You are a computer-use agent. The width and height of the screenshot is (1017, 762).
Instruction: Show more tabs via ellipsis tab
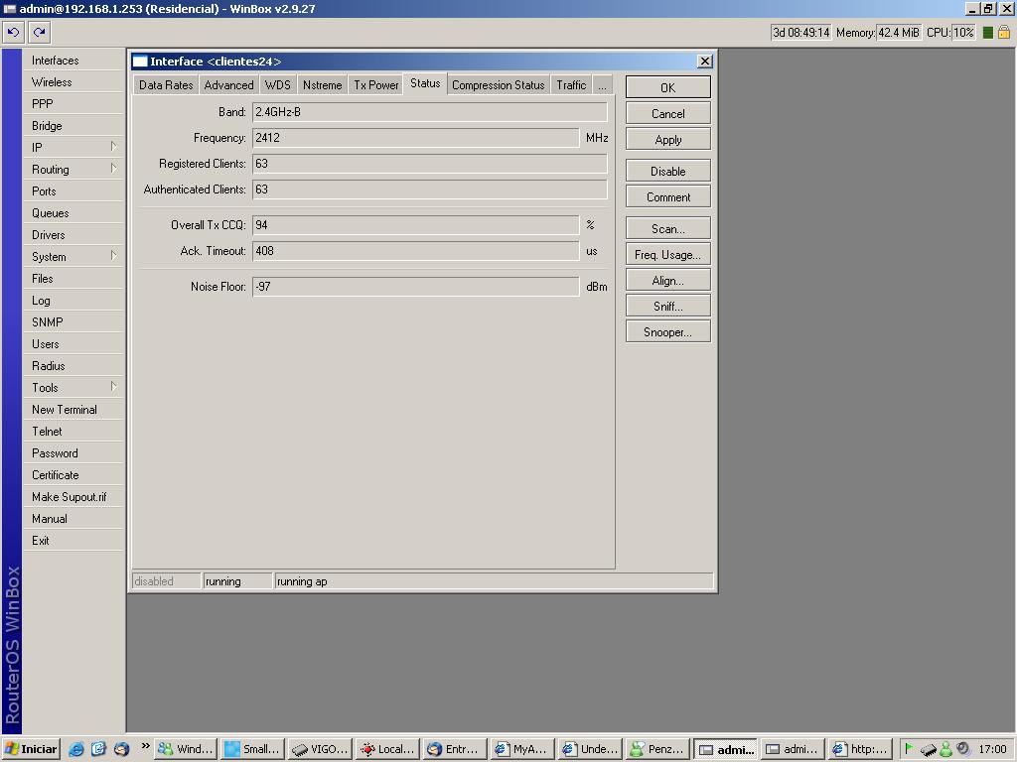coord(602,85)
